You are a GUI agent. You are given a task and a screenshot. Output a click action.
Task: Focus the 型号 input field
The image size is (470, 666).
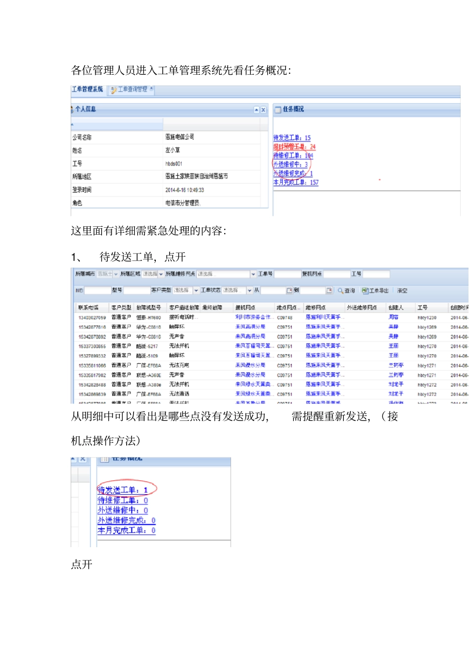click(x=137, y=291)
